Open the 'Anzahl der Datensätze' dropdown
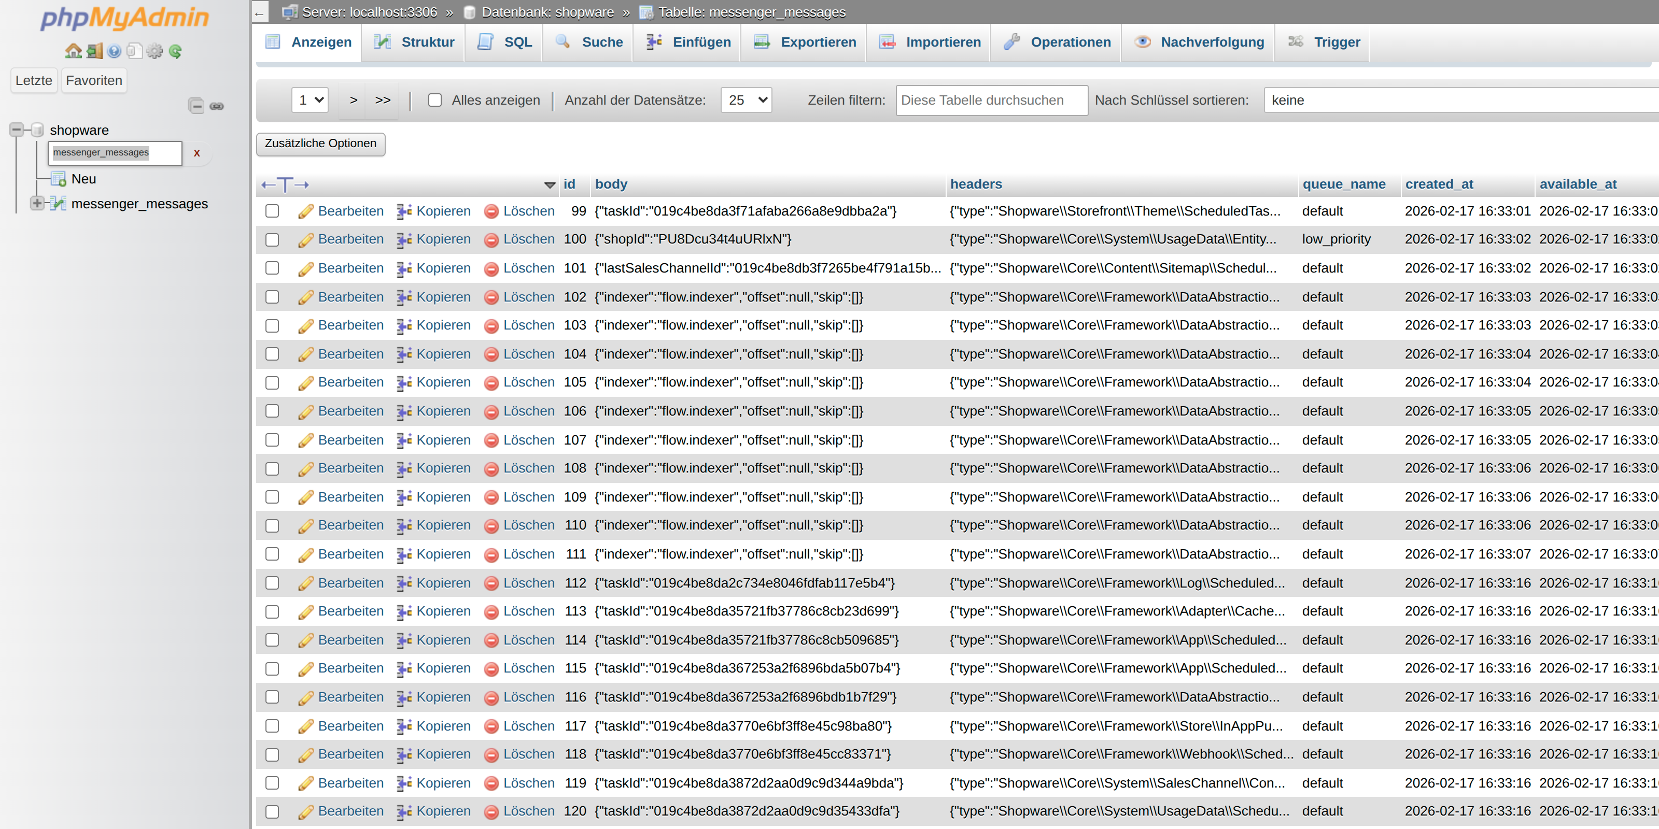Screen dimensions: 1659x829 (747, 101)
